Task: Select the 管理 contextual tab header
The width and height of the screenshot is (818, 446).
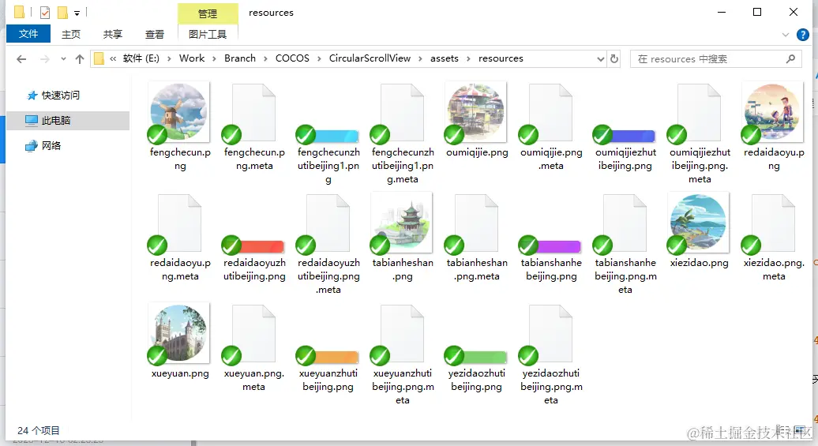Action: pos(208,13)
